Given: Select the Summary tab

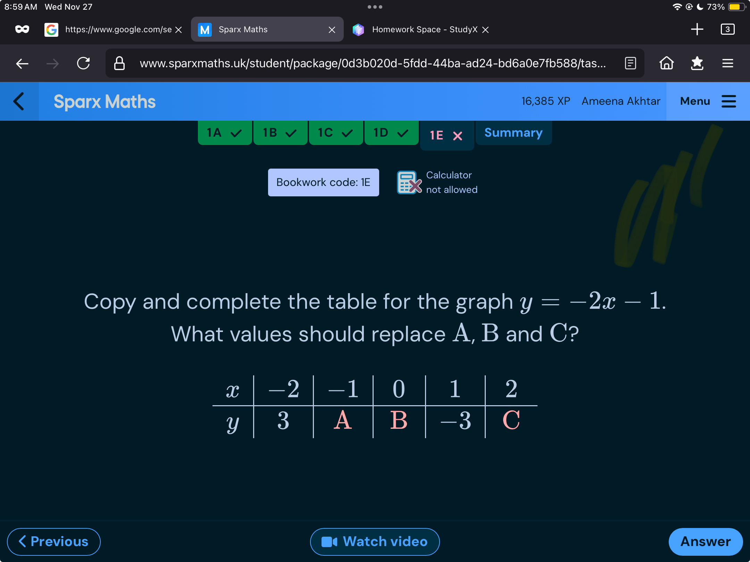Looking at the screenshot, I should [512, 132].
